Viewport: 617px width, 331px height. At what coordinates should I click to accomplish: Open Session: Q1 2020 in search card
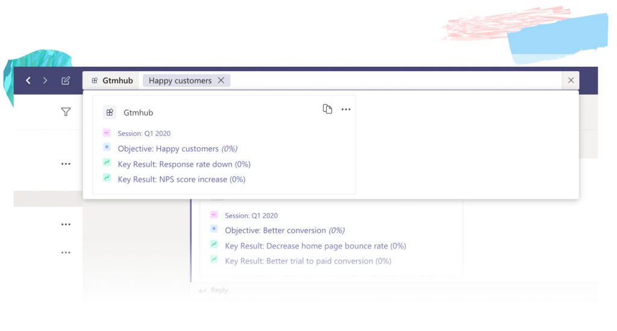tap(144, 134)
